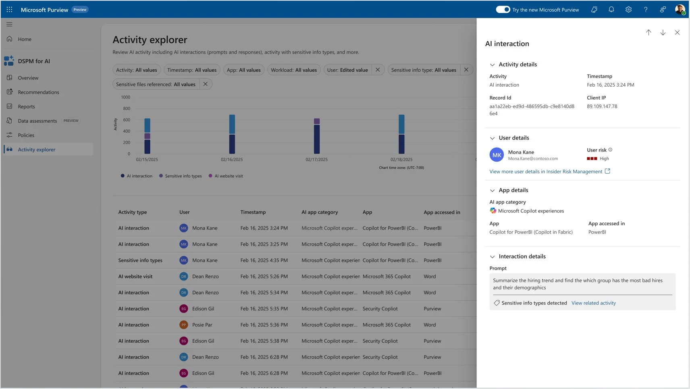690x389 pixels.
Task: View more user details in Insider Risk Management
Action: click(546, 171)
